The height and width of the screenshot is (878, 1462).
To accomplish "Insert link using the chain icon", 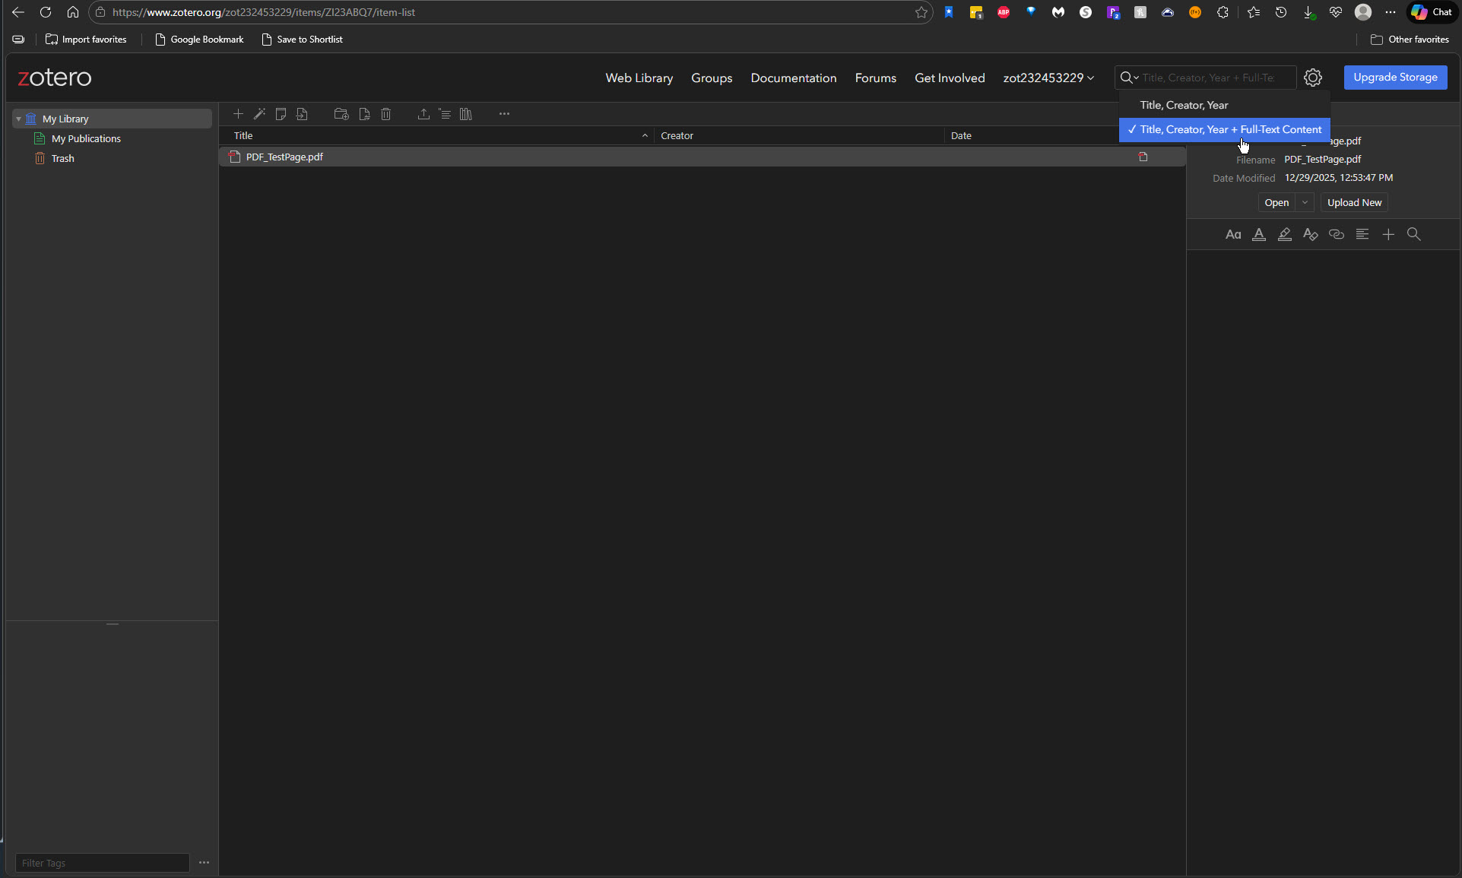I will [1336, 234].
